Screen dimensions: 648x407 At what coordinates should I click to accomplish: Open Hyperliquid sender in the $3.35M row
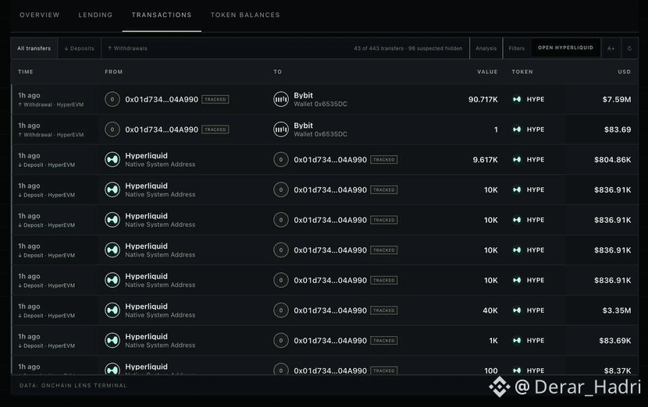(160, 310)
